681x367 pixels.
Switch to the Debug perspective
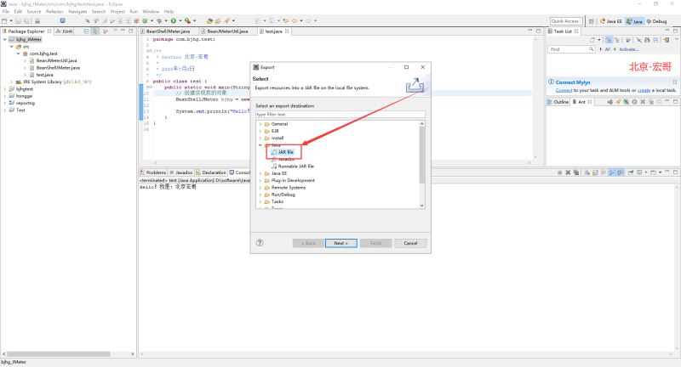[x=656, y=20]
